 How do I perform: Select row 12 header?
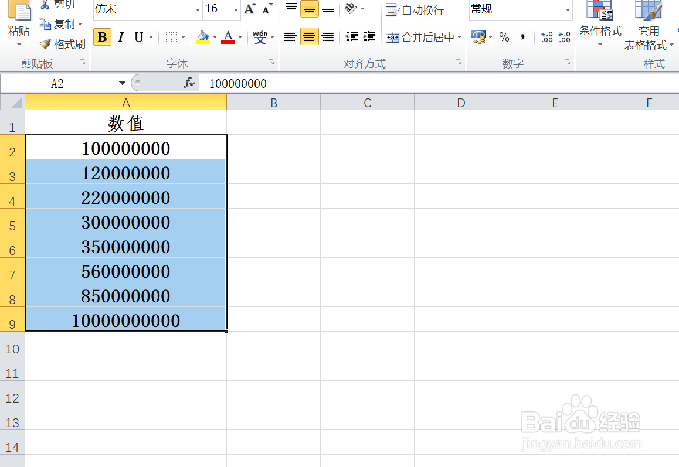[12, 393]
